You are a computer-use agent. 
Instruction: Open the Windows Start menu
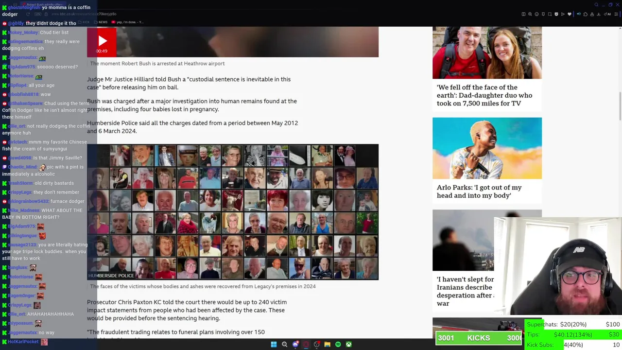[274, 344]
